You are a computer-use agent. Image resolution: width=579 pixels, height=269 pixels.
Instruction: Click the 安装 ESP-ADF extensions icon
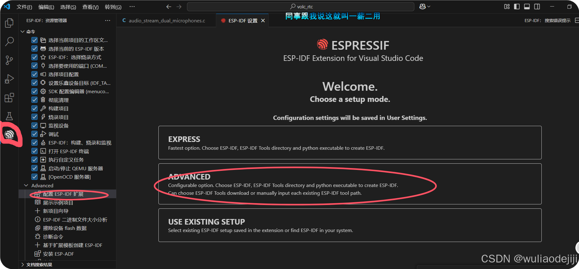click(x=38, y=254)
